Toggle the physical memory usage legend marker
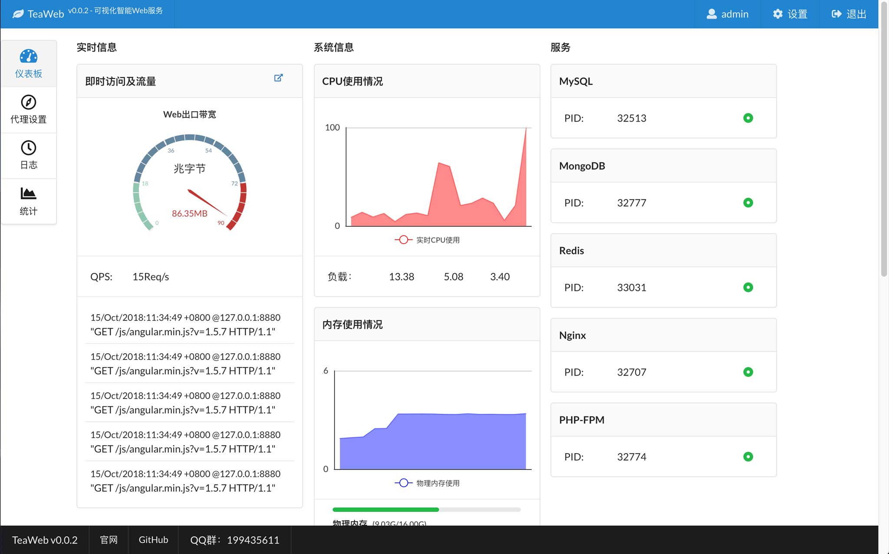Image resolution: width=889 pixels, height=554 pixels. [403, 483]
